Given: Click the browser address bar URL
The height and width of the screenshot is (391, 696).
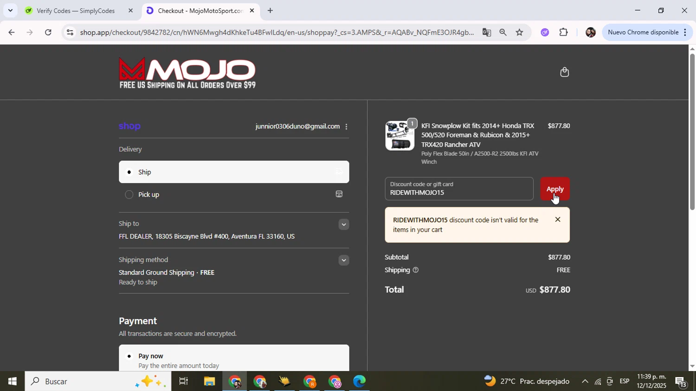Looking at the screenshot, I should [277, 32].
